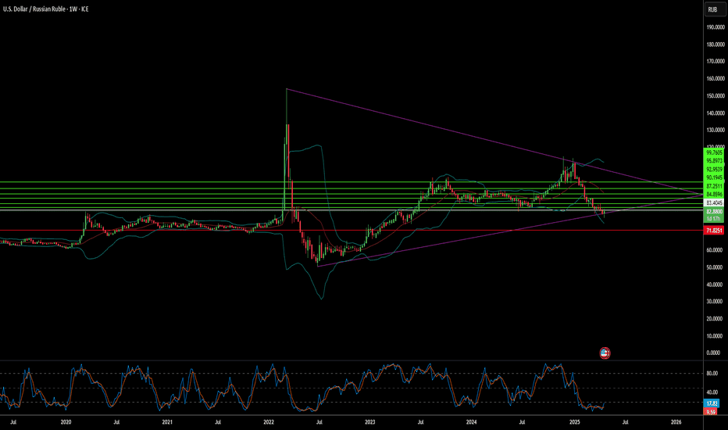Image resolution: width=728 pixels, height=430 pixels.
Task: Click 140.0000 on the price scale
Action: tap(715, 113)
